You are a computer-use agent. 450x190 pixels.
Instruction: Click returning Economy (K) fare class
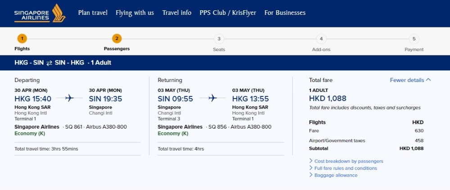coord(173,134)
